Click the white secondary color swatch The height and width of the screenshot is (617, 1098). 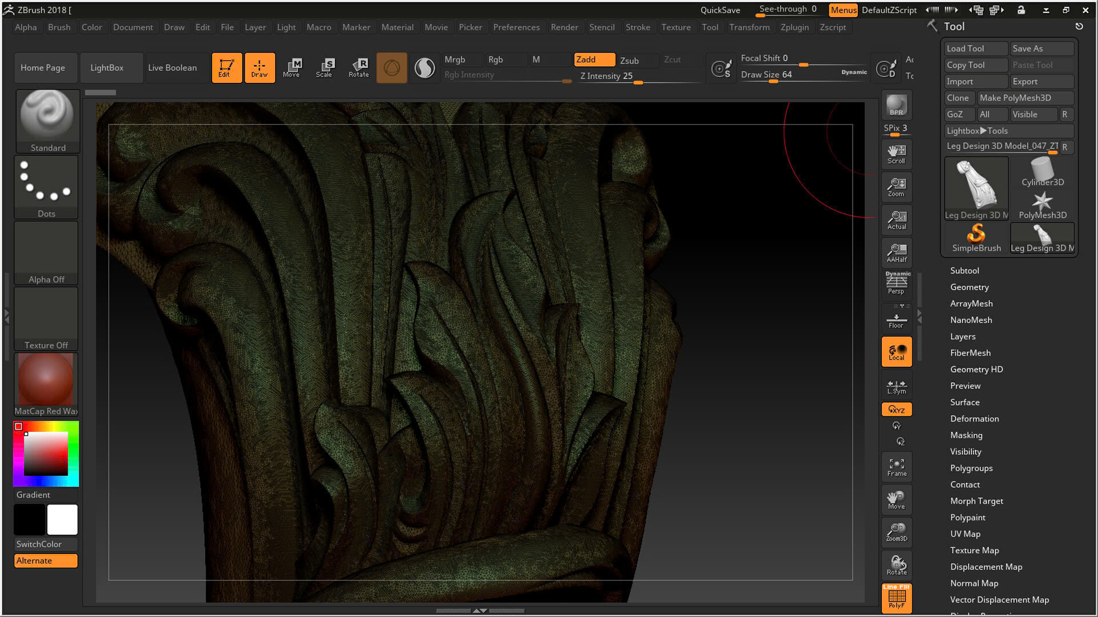click(62, 519)
